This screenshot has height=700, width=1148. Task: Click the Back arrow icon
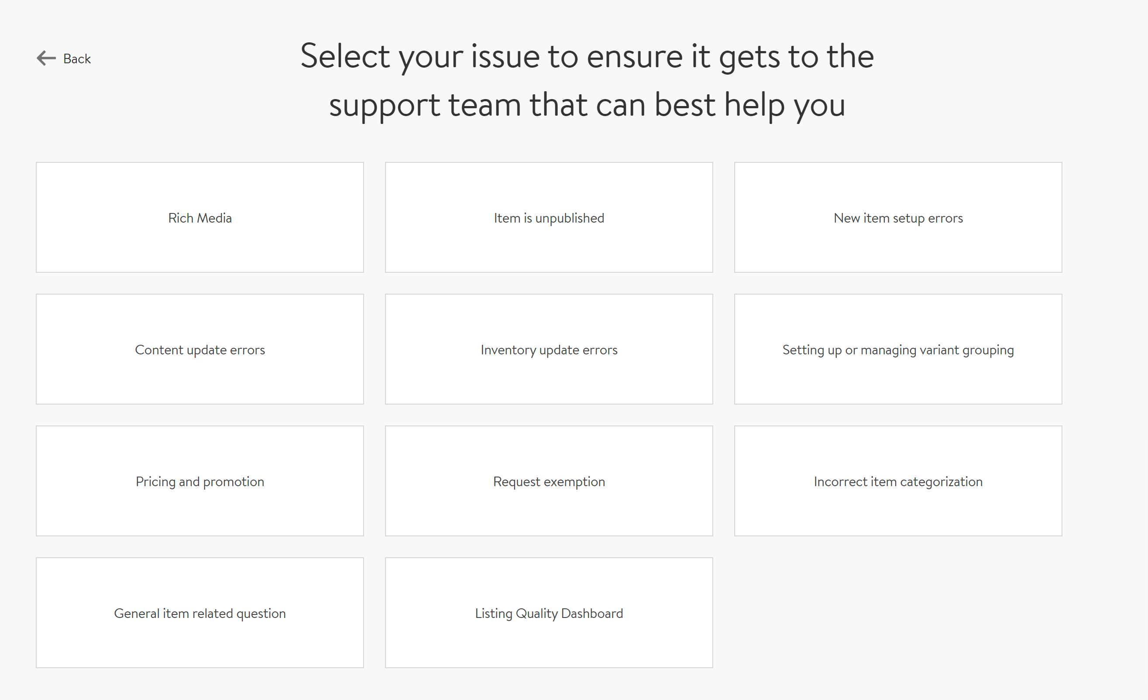(x=46, y=57)
